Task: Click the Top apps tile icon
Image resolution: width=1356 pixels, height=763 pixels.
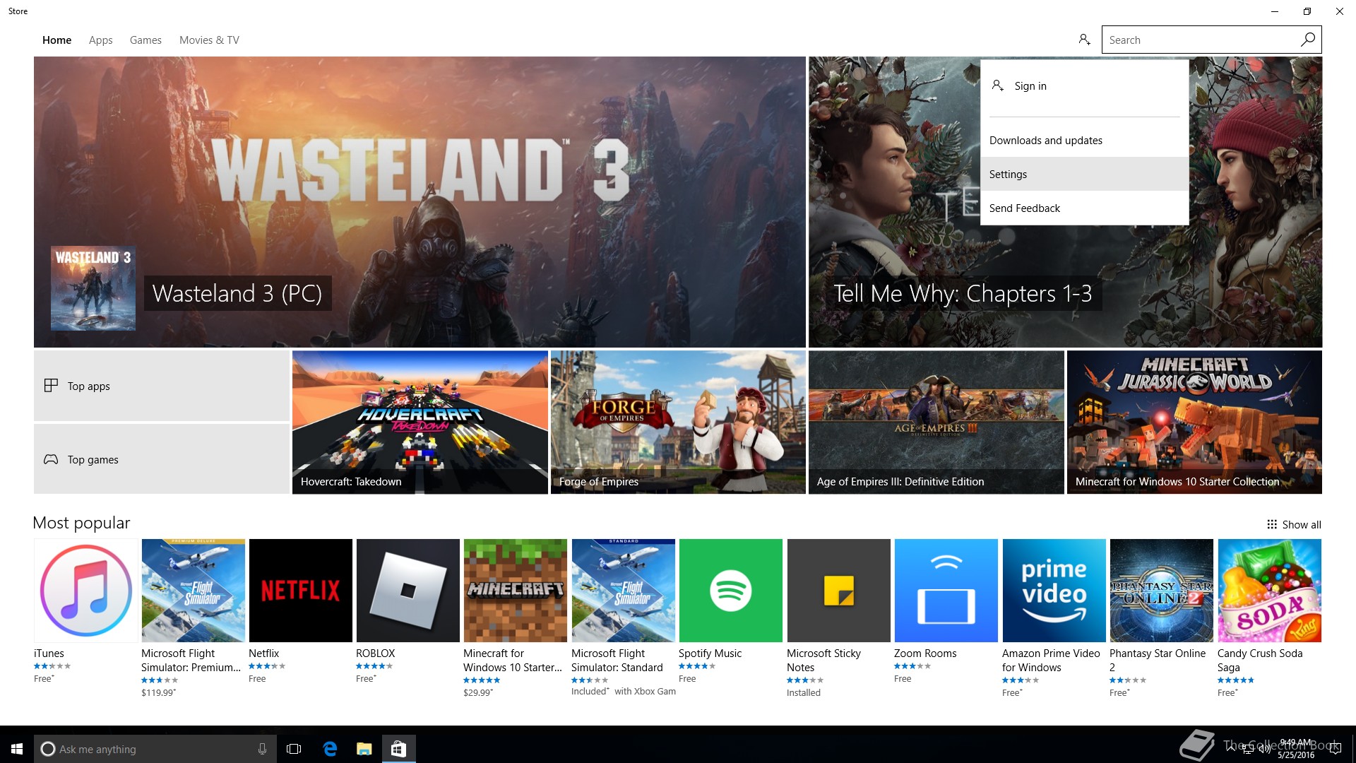Action: tap(51, 386)
